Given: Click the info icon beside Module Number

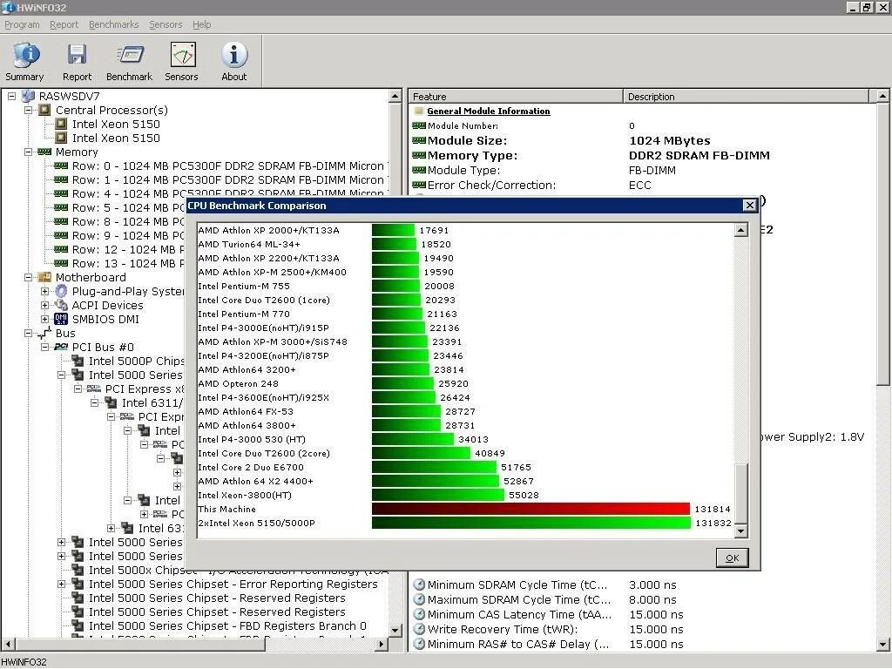Looking at the screenshot, I should tap(419, 126).
